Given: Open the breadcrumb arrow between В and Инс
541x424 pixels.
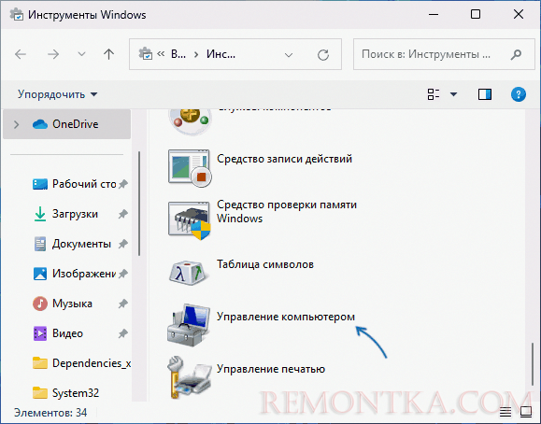Looking at the screenshot, I should pyautogui.click(x=196, y=54).
